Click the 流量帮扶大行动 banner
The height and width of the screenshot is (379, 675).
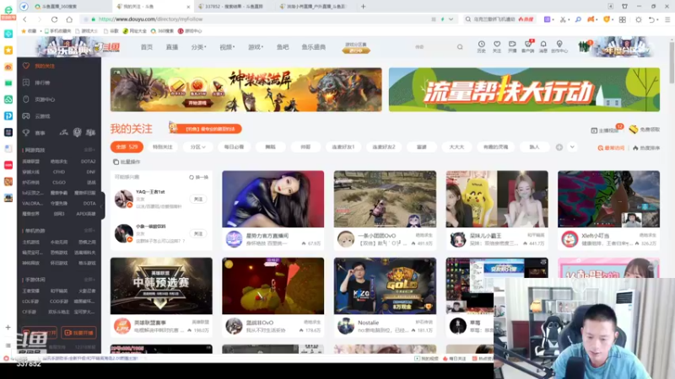point(524,89)
